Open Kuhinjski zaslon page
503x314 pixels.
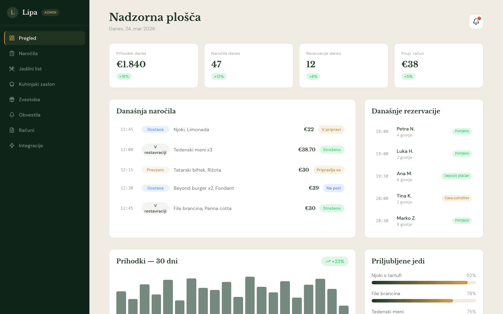click(x=45, y=84)
